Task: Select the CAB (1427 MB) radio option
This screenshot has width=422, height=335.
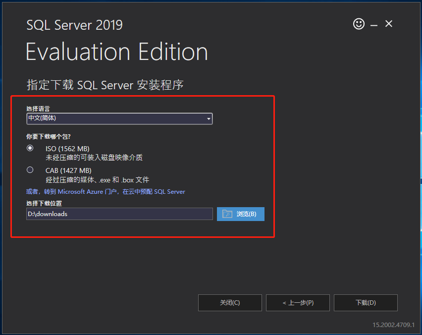Action: tap(30, 170)
